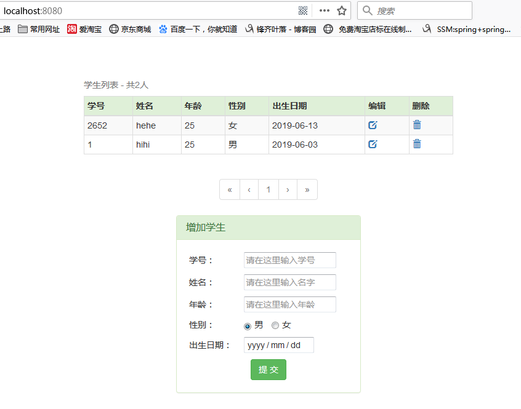Go to previous page with ‹ button
The width and height of the screenshot is (521, 409).
coord(249,189)
